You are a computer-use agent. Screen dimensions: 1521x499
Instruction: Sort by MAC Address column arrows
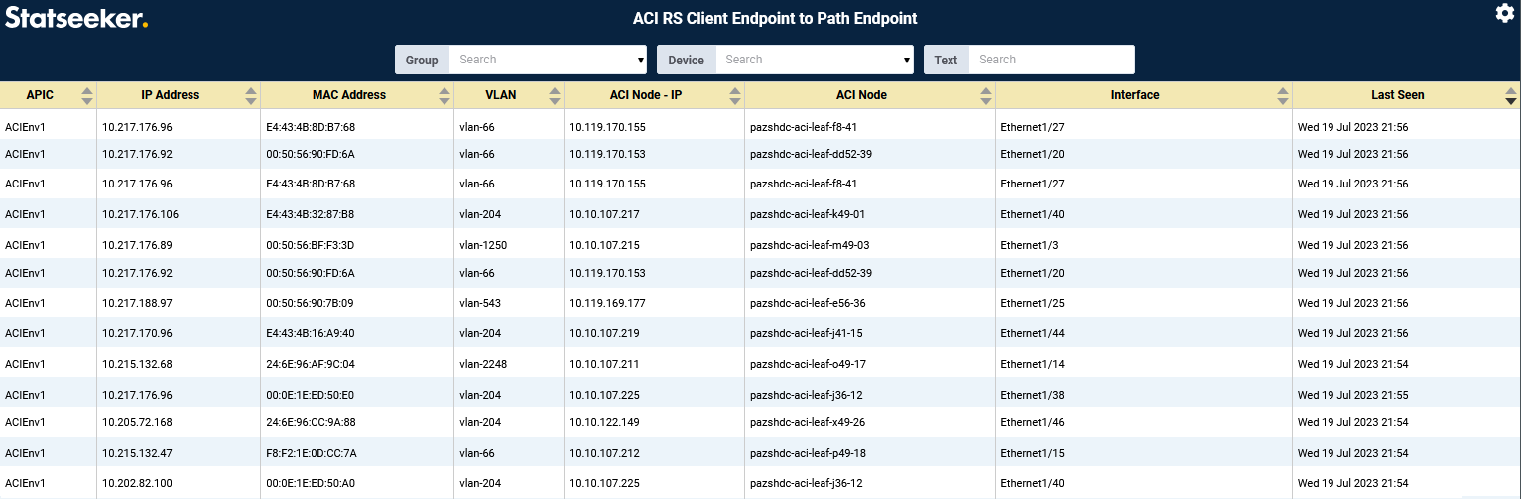point(444,95)
